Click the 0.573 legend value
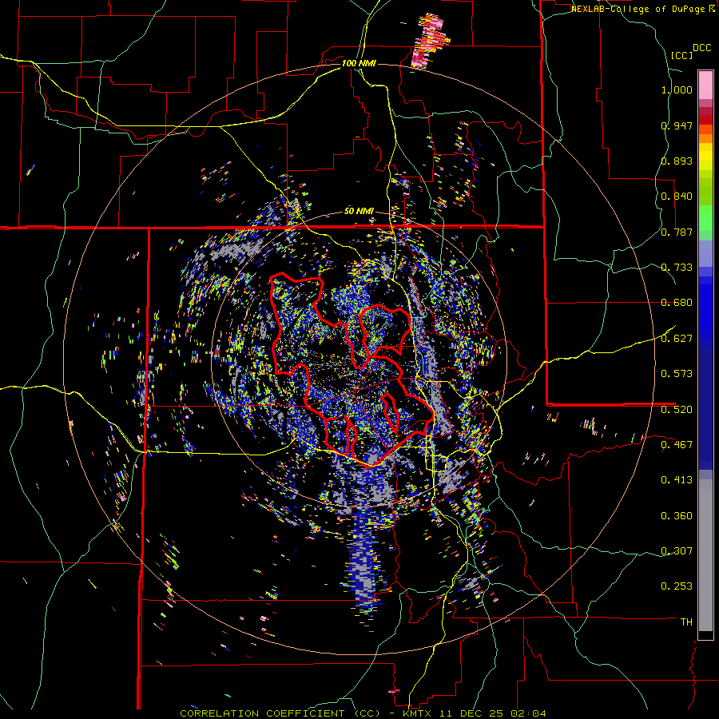Screen dimensions: 719x719 (x=677, y=374)
